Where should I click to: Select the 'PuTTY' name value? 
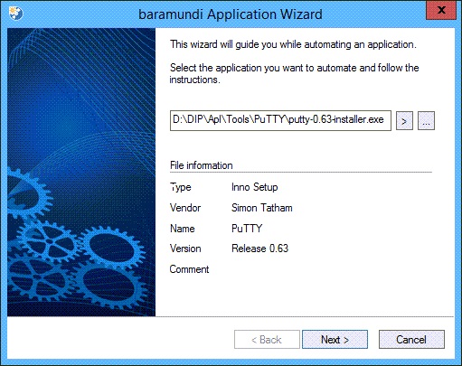pos(247,229)
